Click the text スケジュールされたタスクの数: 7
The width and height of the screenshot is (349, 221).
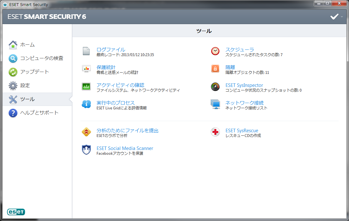pyautogui.click(x=254, y=55)
